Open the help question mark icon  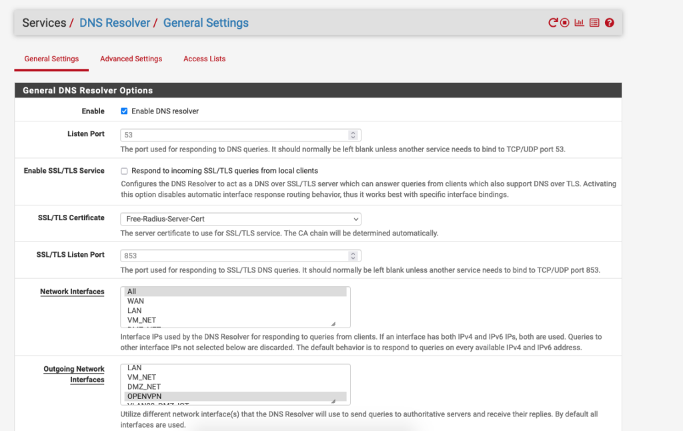click(x=610, y=23)
